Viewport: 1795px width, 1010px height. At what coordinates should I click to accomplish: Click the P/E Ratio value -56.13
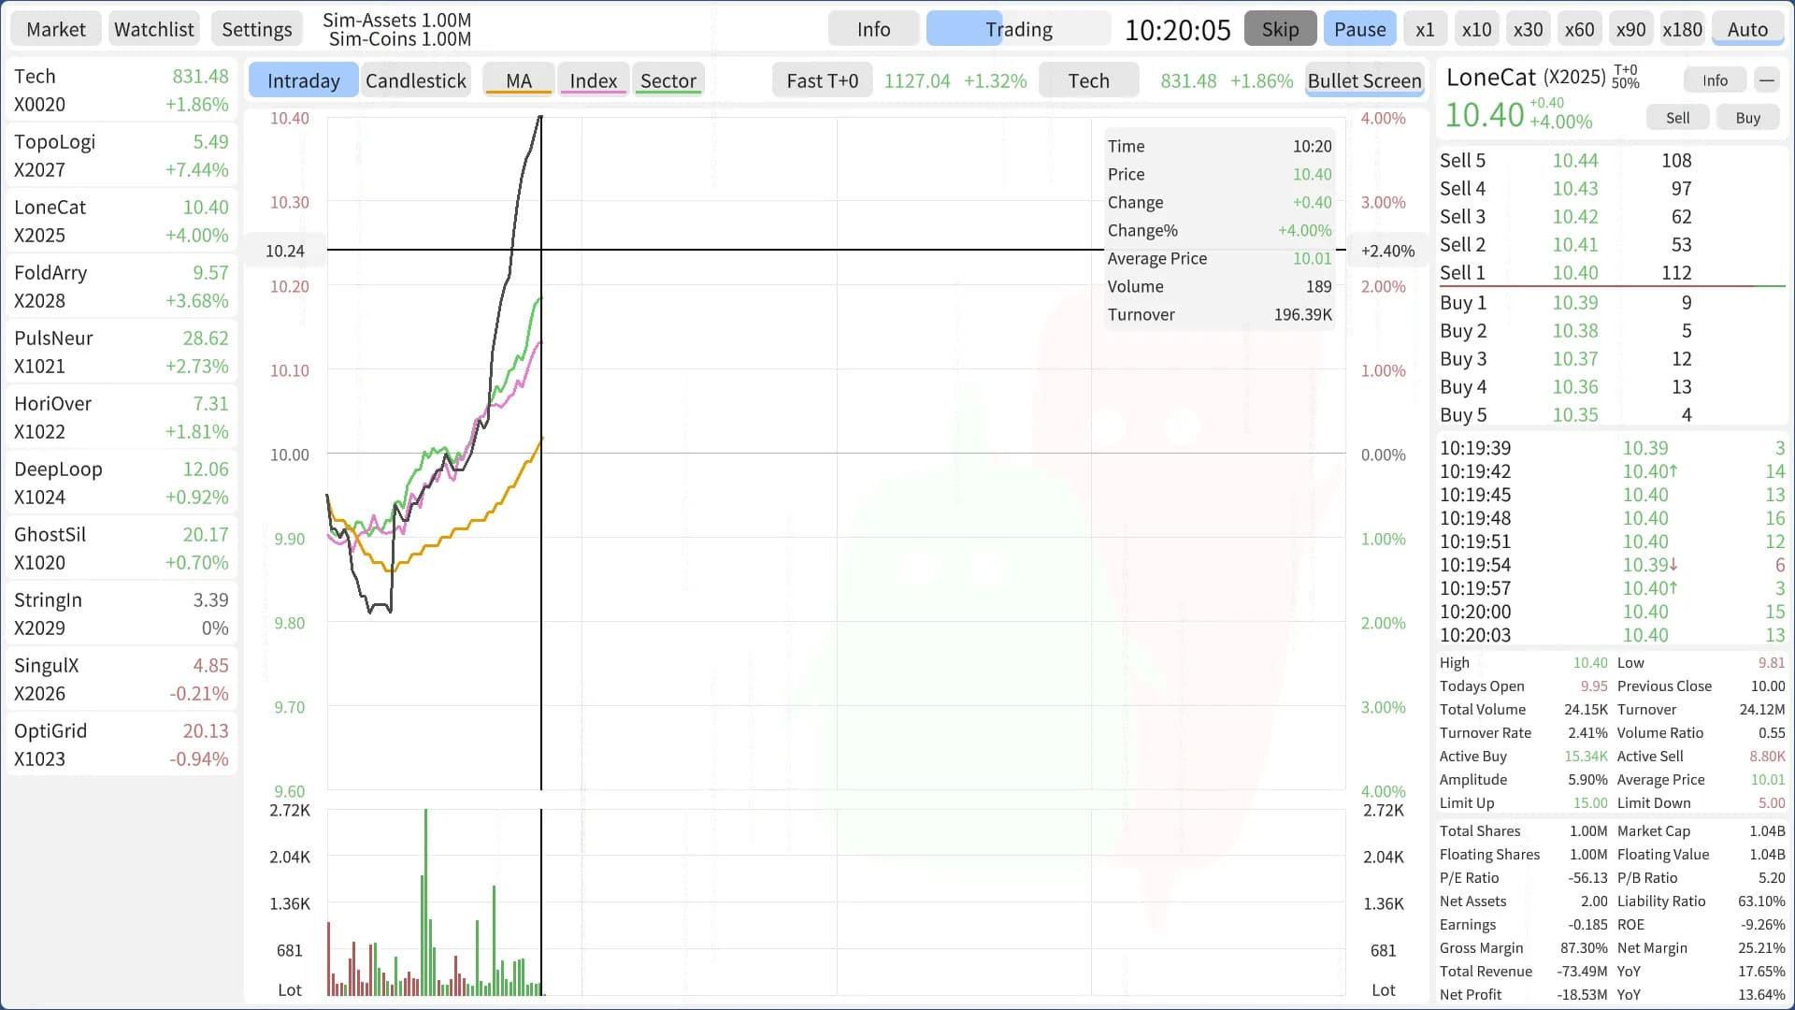click(1587, 878)
